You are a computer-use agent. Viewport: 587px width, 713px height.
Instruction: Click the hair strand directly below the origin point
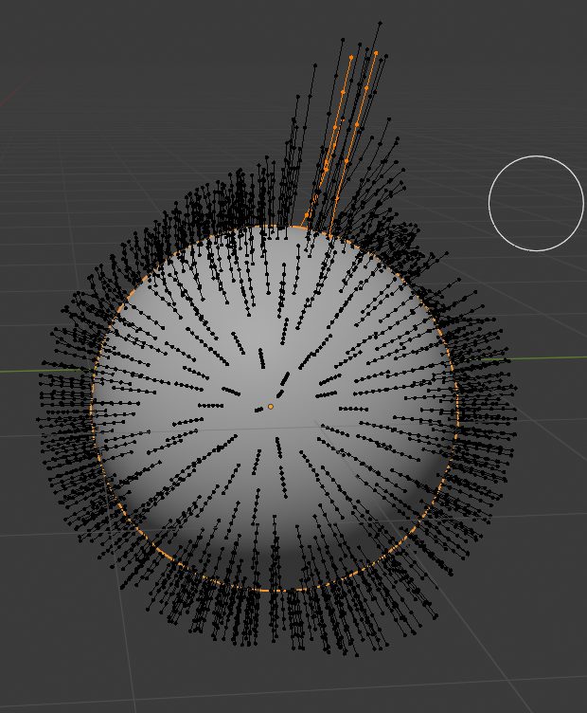[x=276, y=445]
